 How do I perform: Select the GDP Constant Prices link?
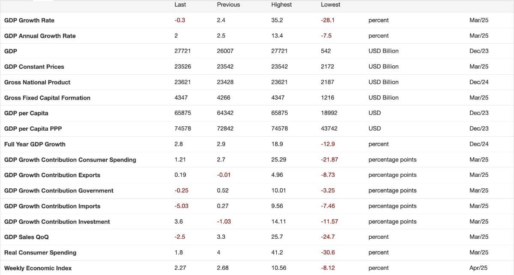[x=34, y=67]
